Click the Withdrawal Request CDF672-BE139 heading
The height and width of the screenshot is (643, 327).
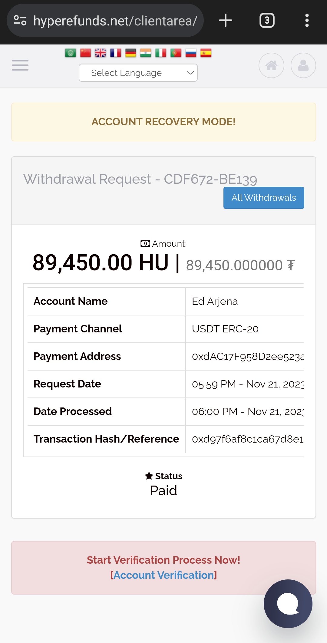(x=140, y=179)
